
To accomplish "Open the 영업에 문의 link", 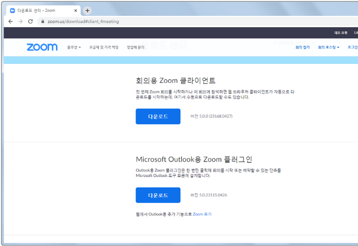I will point(136,47).
